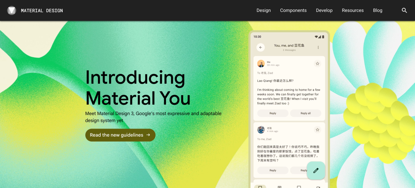The width and height of the screenshot is (415, 188).
Task: Click the Meet Material Design 3 description text
Action: 153,117
